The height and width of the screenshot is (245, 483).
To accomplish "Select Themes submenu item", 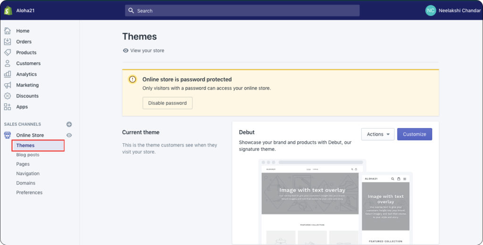I will [38, 145].
